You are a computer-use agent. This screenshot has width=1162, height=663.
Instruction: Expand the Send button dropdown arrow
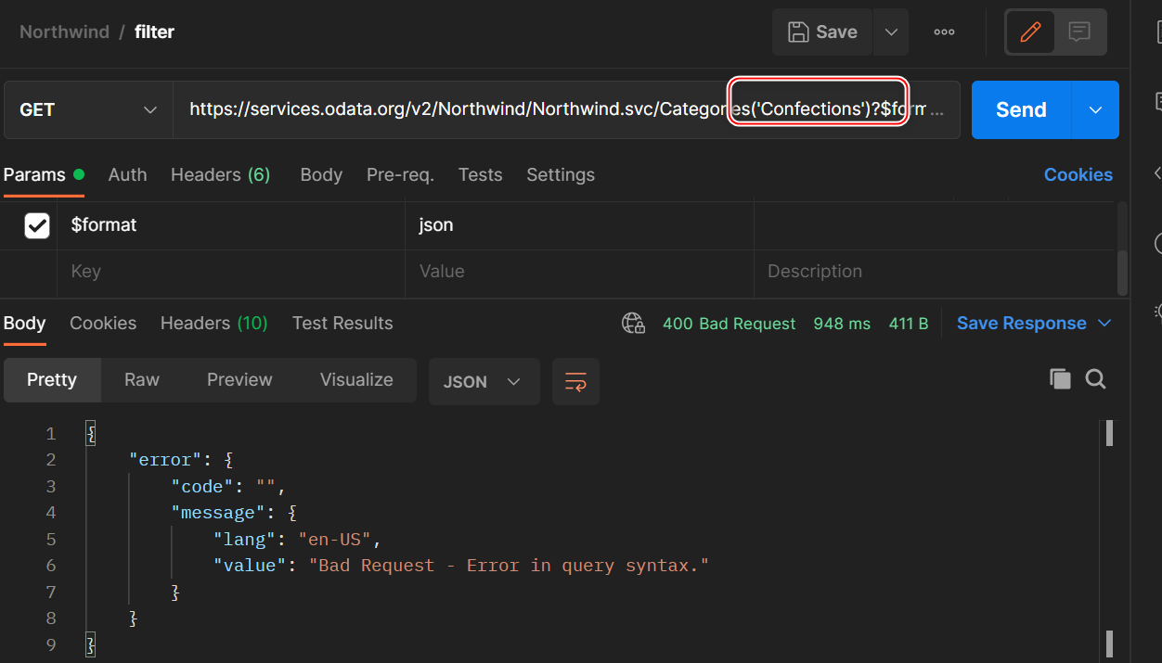[1095, 109]
